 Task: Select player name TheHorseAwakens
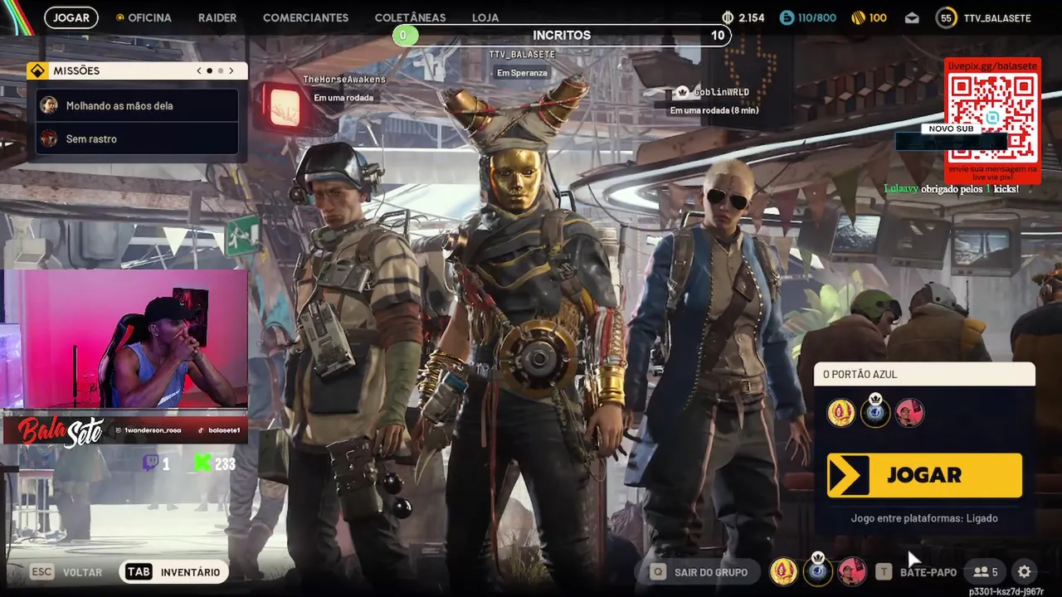click(x=344, y=80)
